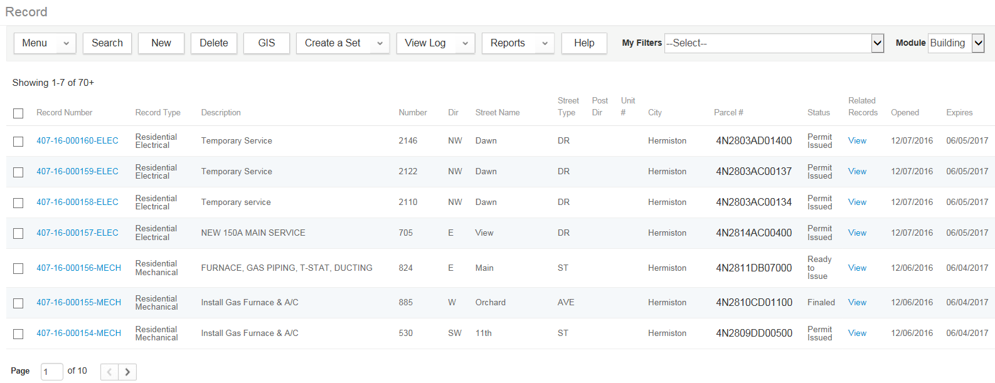View related records for 407-16-000155-MECH
995x383 pixels.
[857, 302]
